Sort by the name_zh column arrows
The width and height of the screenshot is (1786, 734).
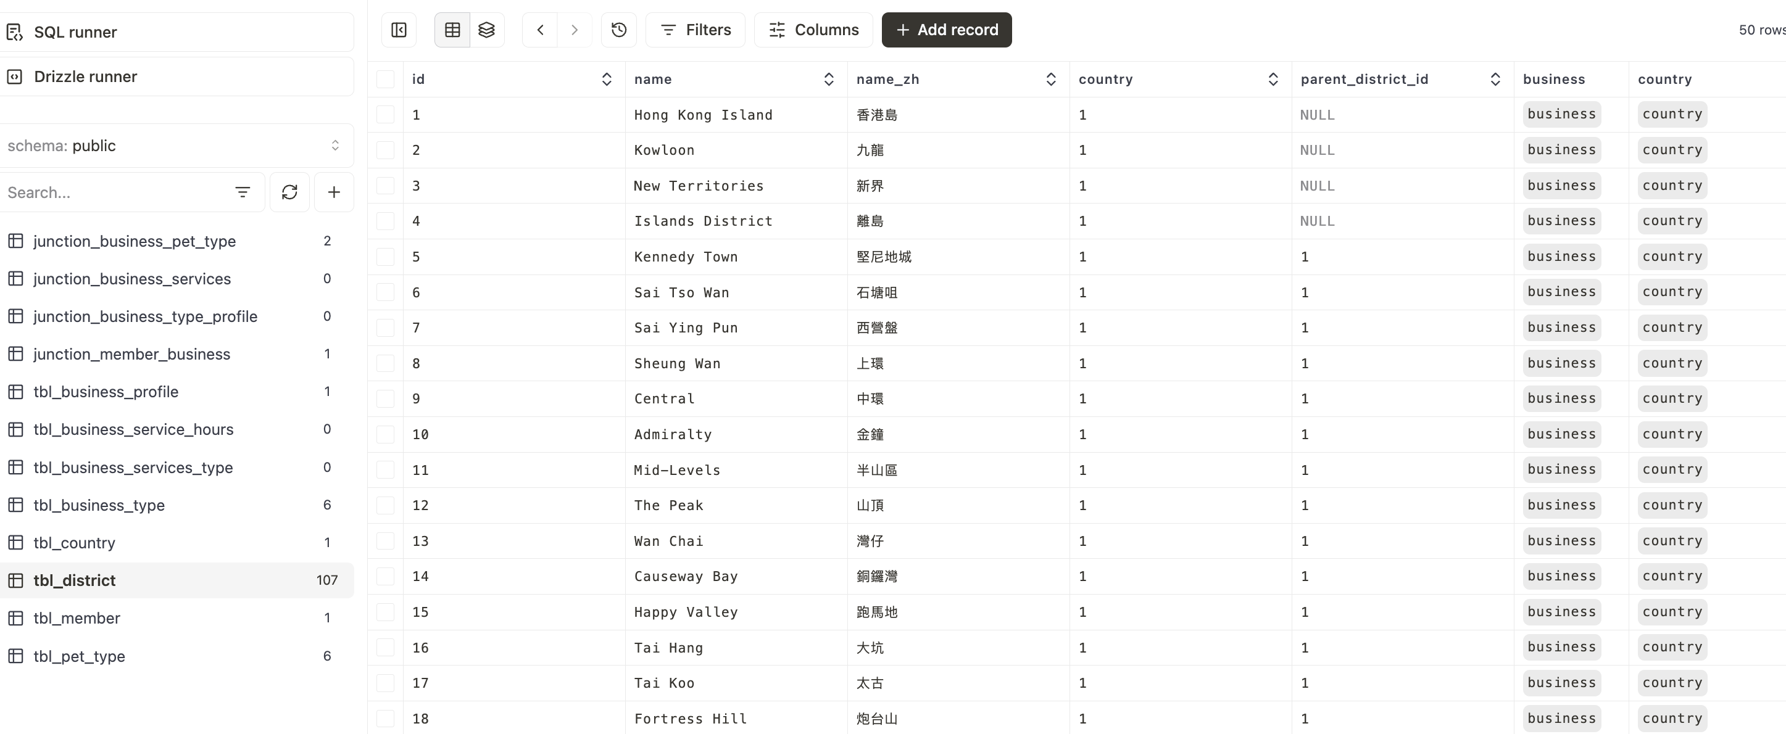click(x=1050, y=79)
